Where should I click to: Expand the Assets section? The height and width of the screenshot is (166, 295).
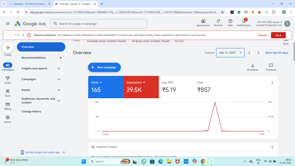pos(59,90)
